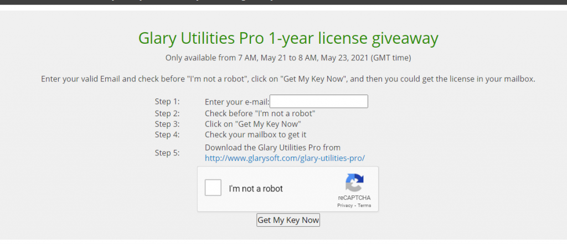The image size is (567, 244).
Task: Check the "I'm not a robot" checkbox
Action: [213, 188]
